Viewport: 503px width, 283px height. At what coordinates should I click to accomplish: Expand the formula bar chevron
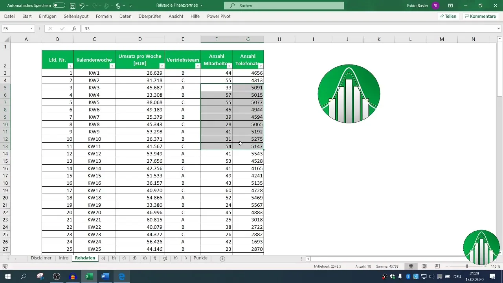tap(499, 29)
